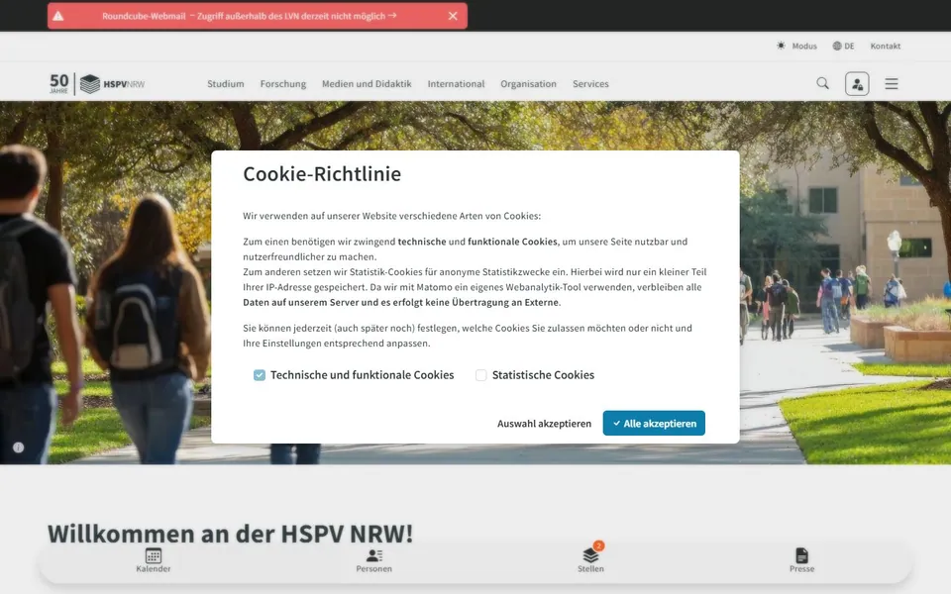This screenshot has height=594, width=951.
Task: Click the image info icon on hero photo
Action: [x=19, y=447]
